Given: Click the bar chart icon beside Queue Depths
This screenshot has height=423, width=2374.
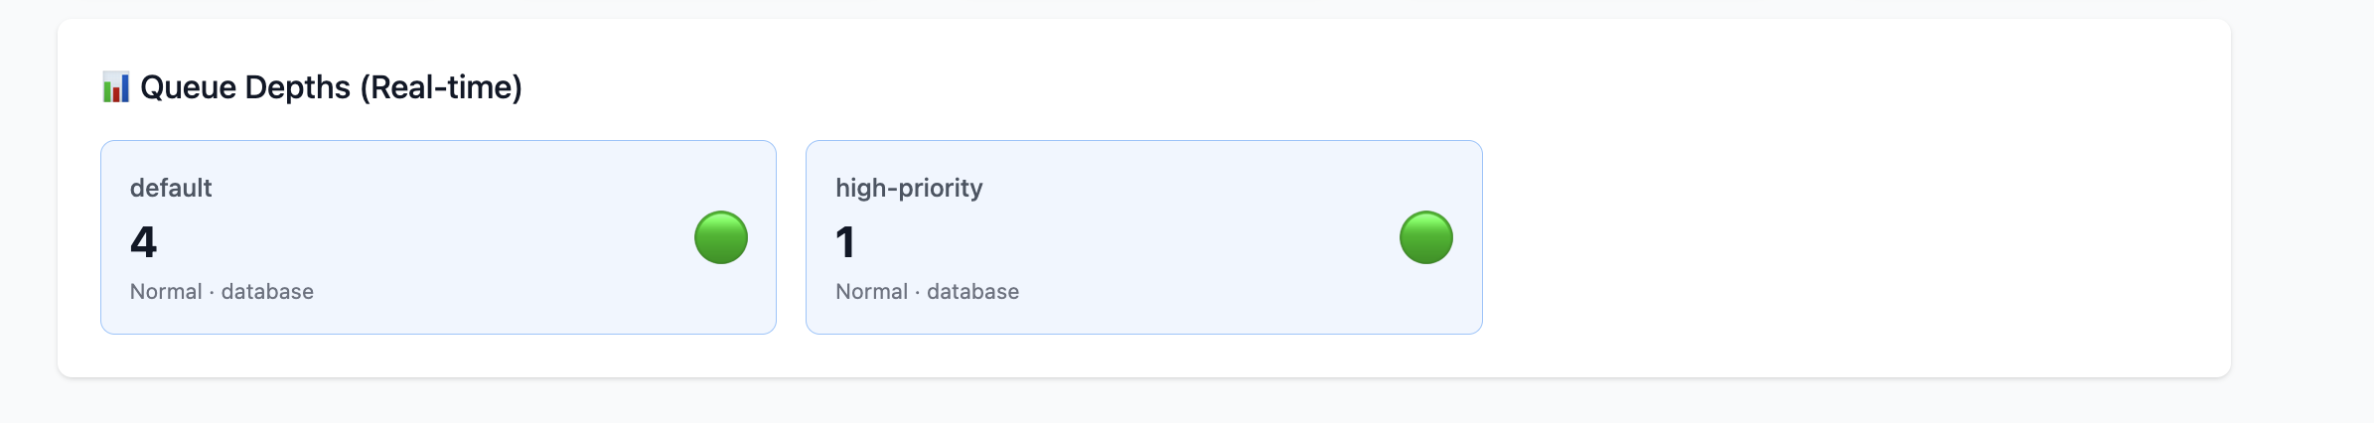Looking at the screenshot, I should (x=115, y=87).
